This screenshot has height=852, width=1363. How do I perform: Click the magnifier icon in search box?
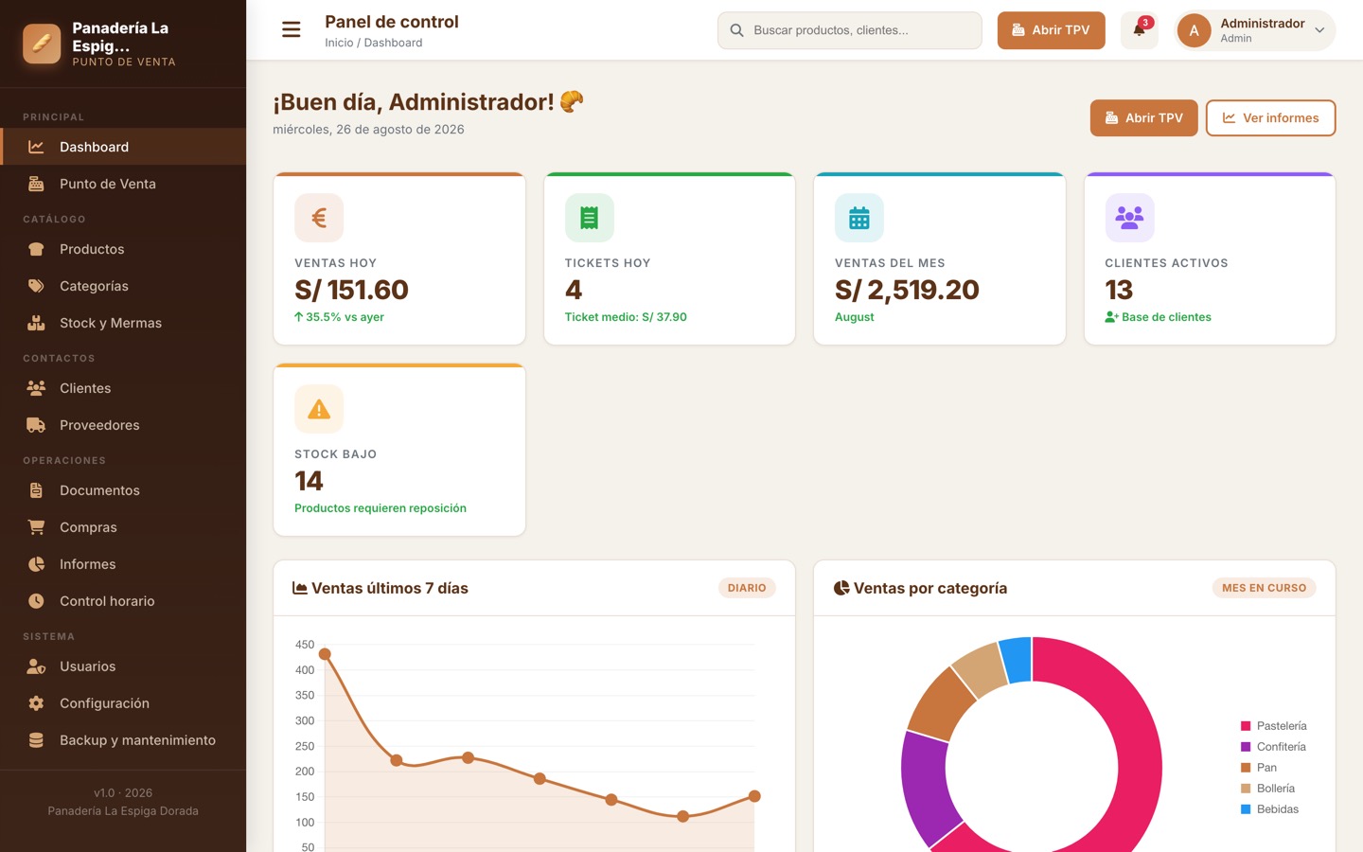click(x=736, y=30)
